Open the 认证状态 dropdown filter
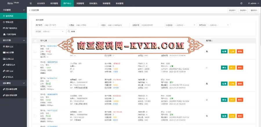 185,25
